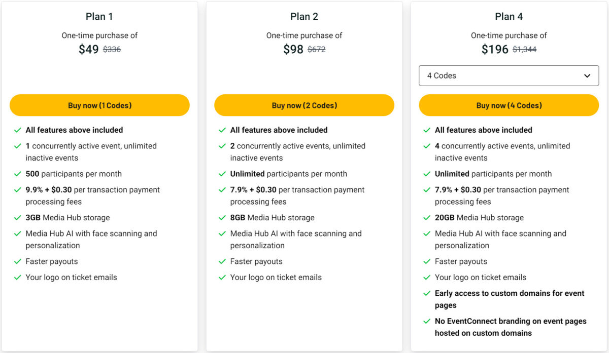Click the "Plan 4" card title

pos(509,16)
